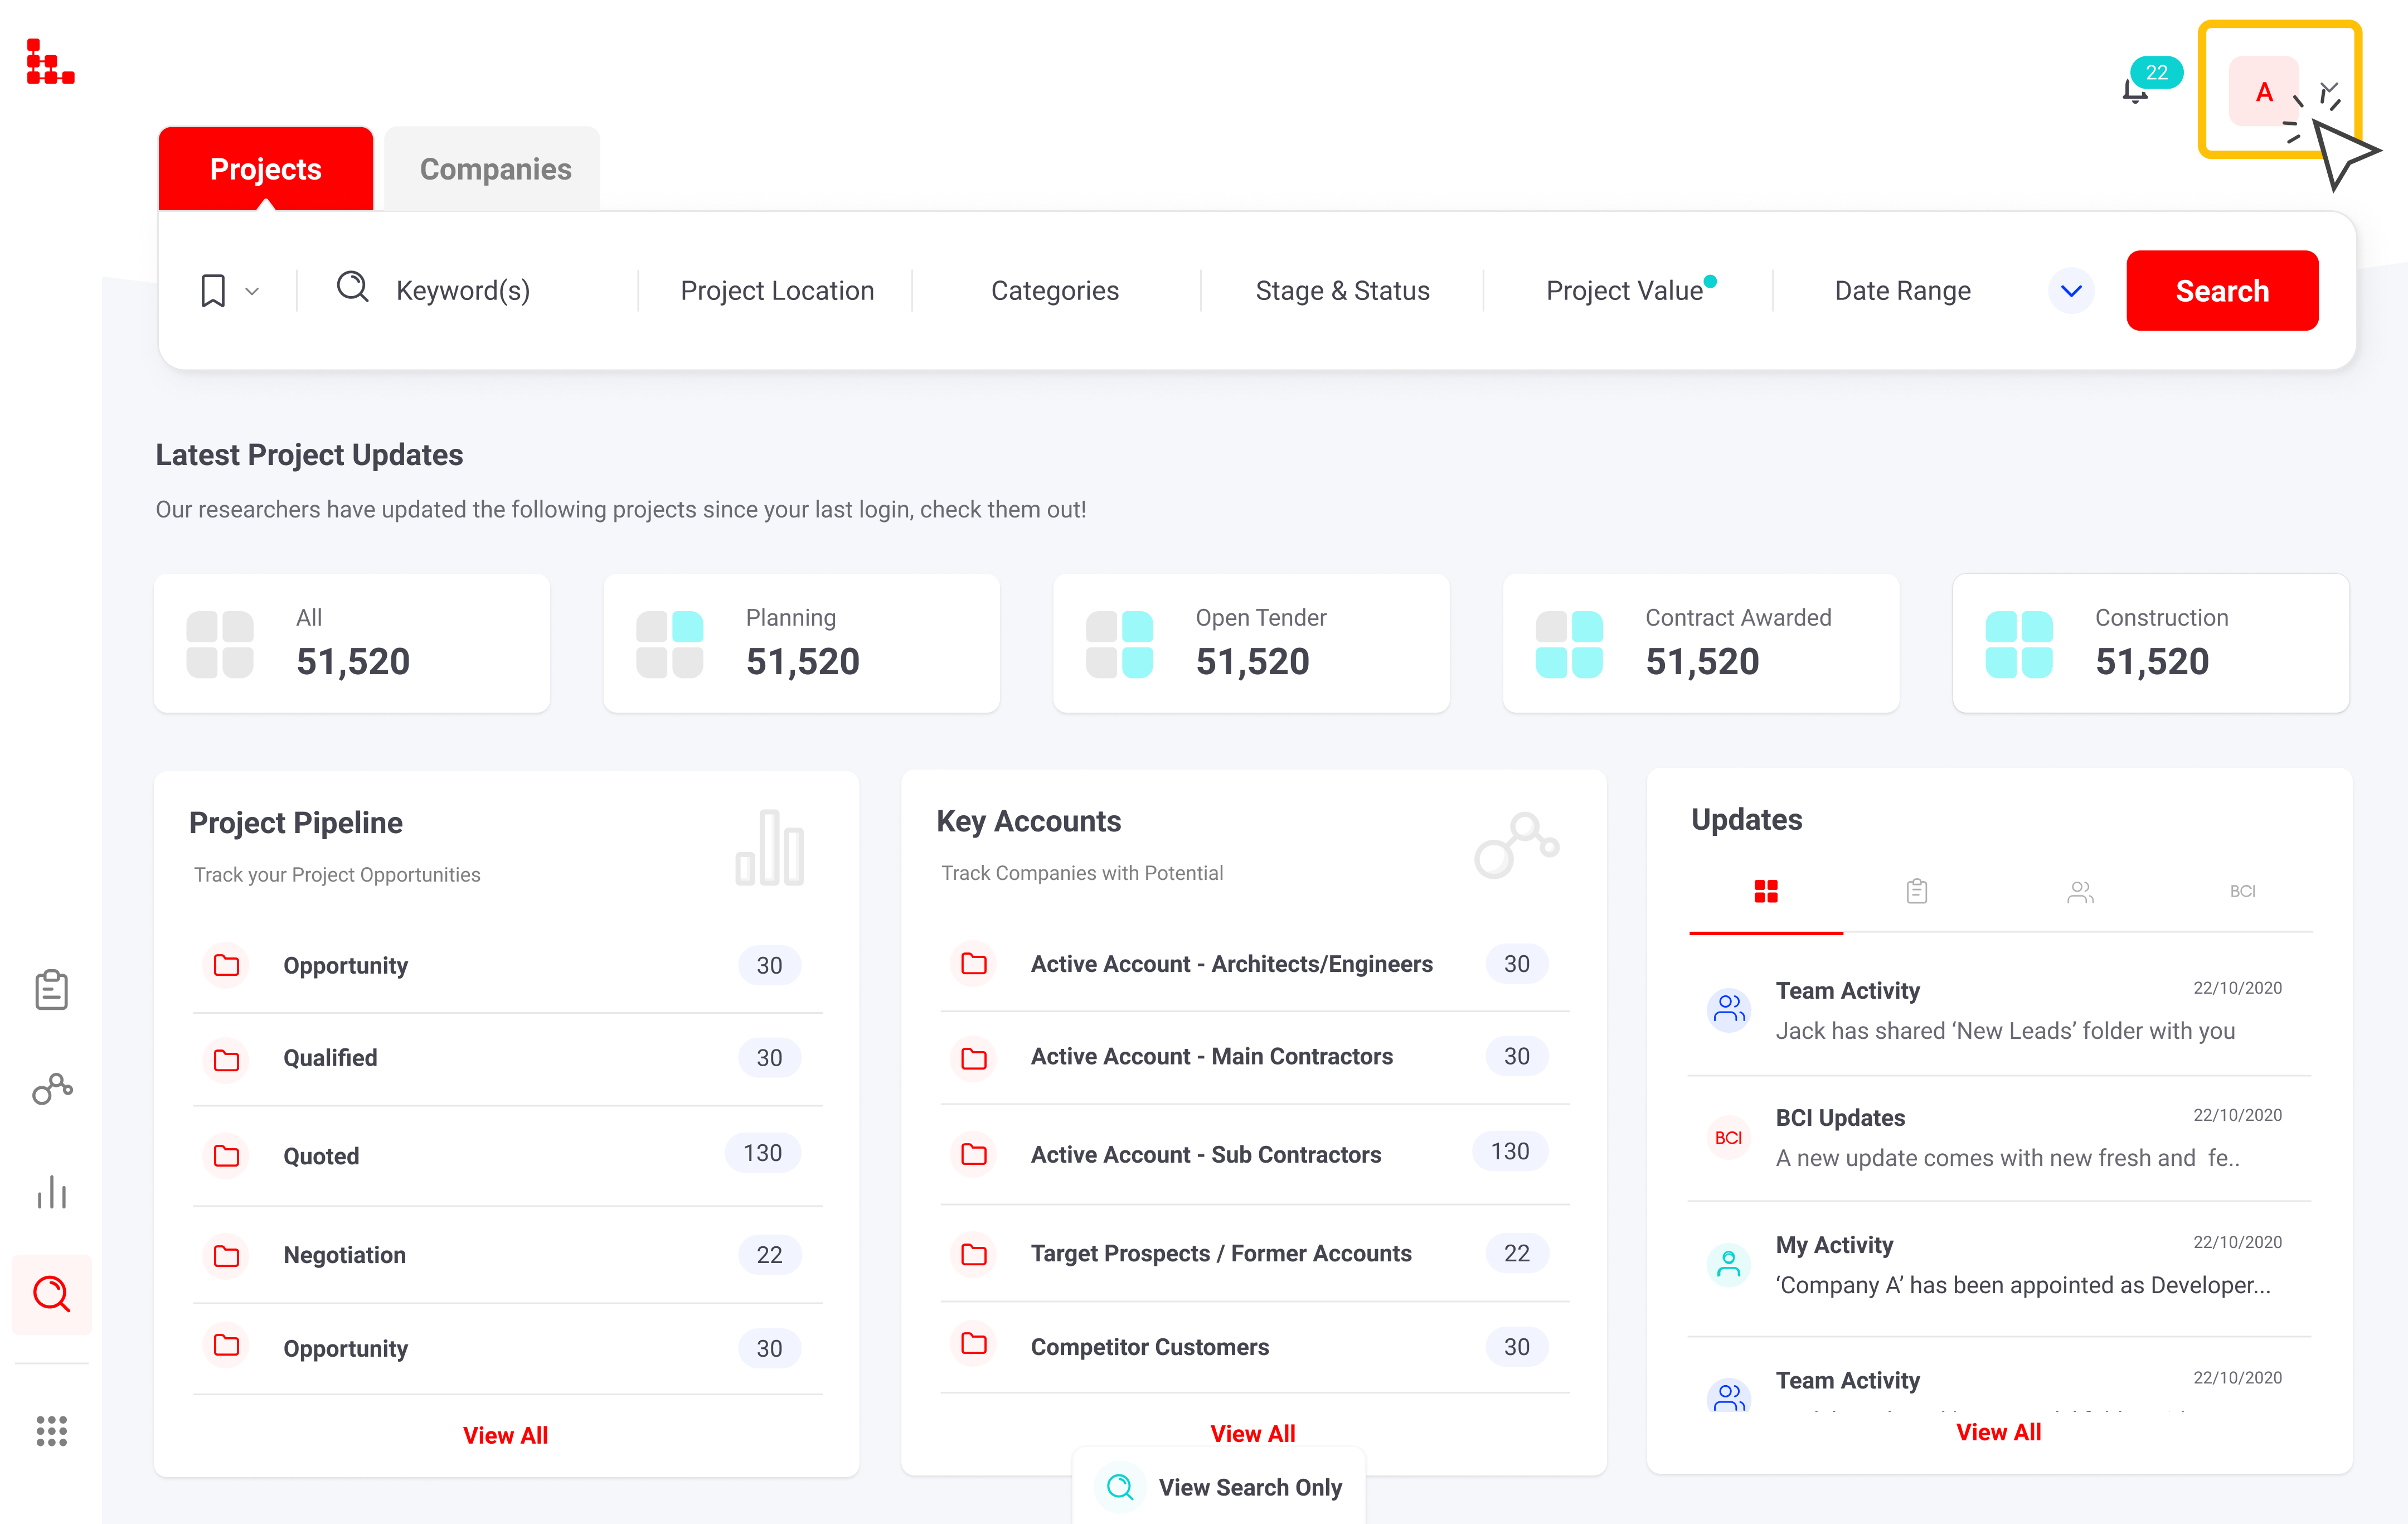The width and height of the screenshot is (2408, 1524).
Task: Open the Stage & Status filter
Action: coord(1342,291)
